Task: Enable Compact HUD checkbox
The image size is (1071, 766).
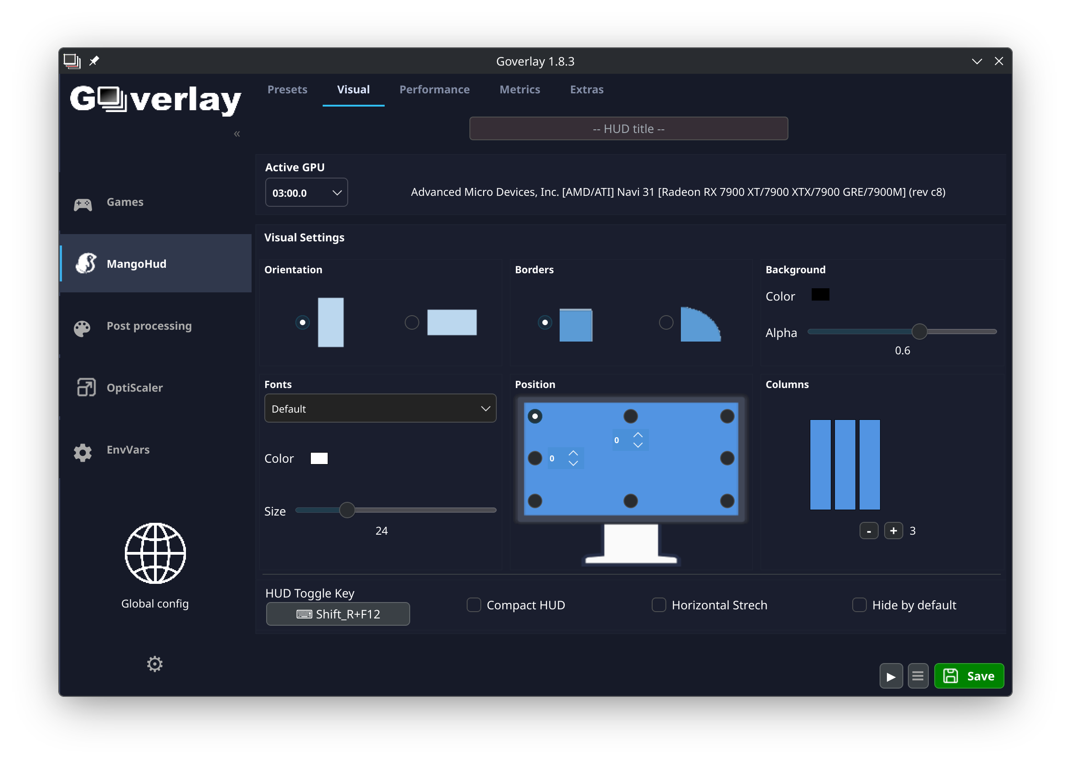Action: (474, 605)
